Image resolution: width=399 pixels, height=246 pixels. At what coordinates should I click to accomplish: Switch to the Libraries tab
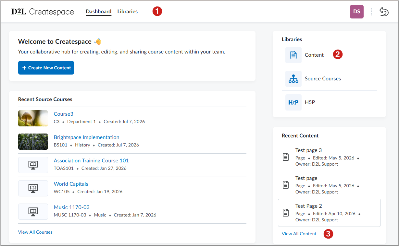click(x=128, y=12)
